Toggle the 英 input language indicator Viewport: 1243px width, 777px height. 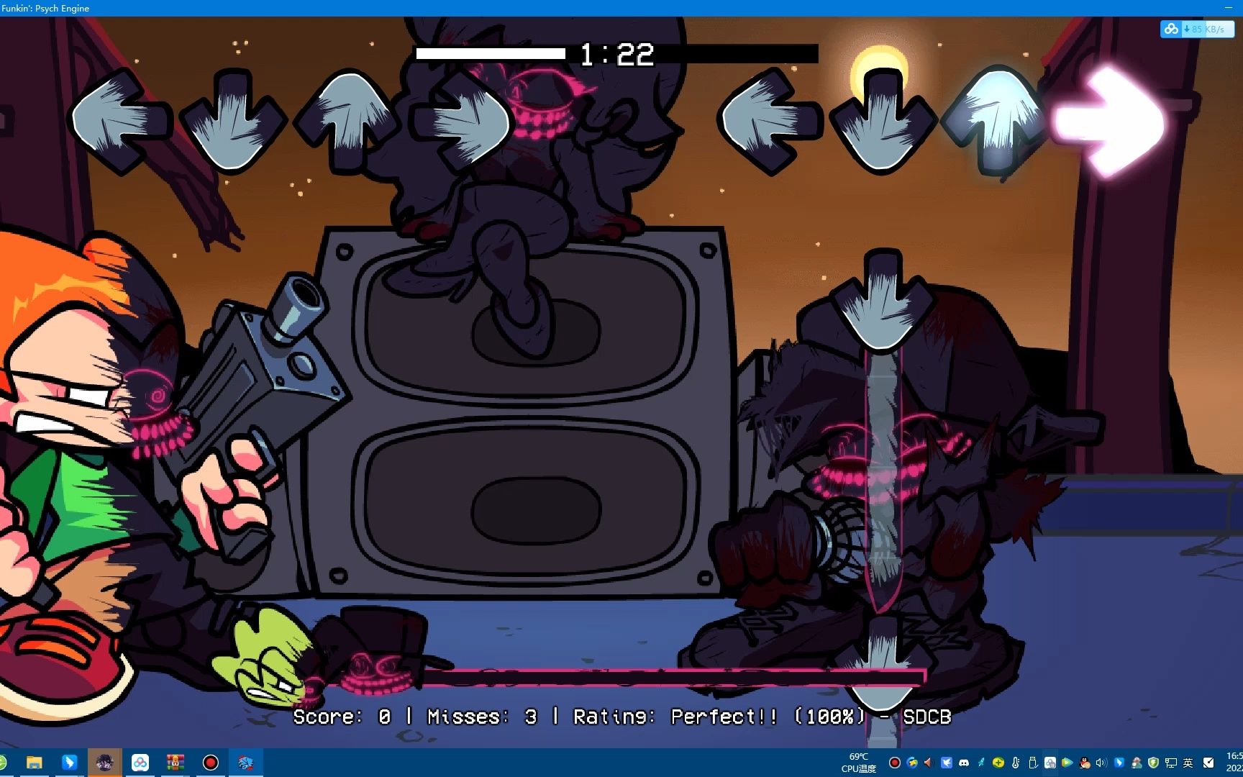pyautogui.click(x=1188, y=763)
